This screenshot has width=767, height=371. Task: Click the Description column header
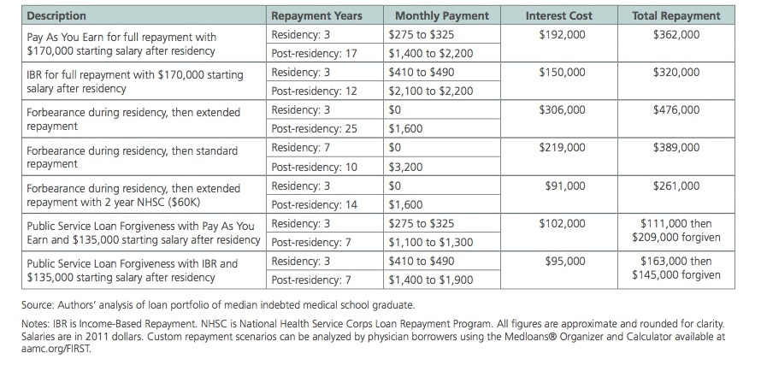(57, 15)
